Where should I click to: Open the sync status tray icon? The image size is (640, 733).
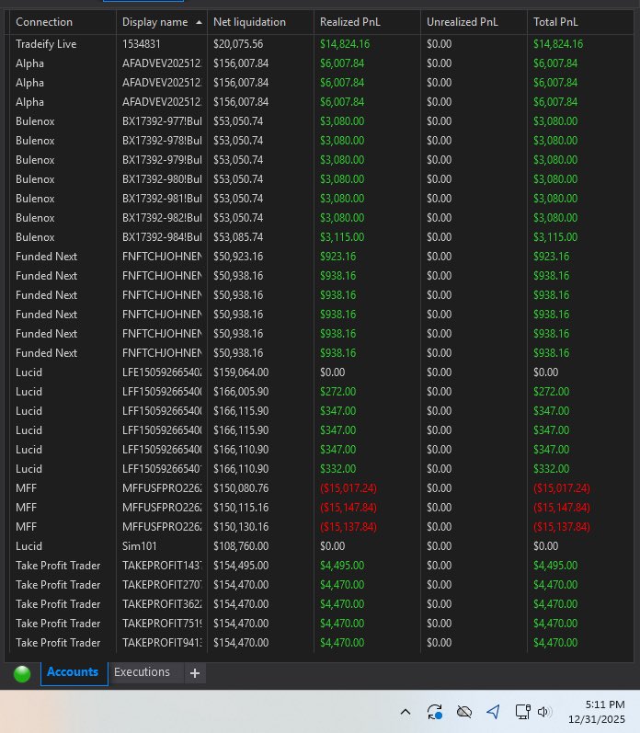click(435, 712)
